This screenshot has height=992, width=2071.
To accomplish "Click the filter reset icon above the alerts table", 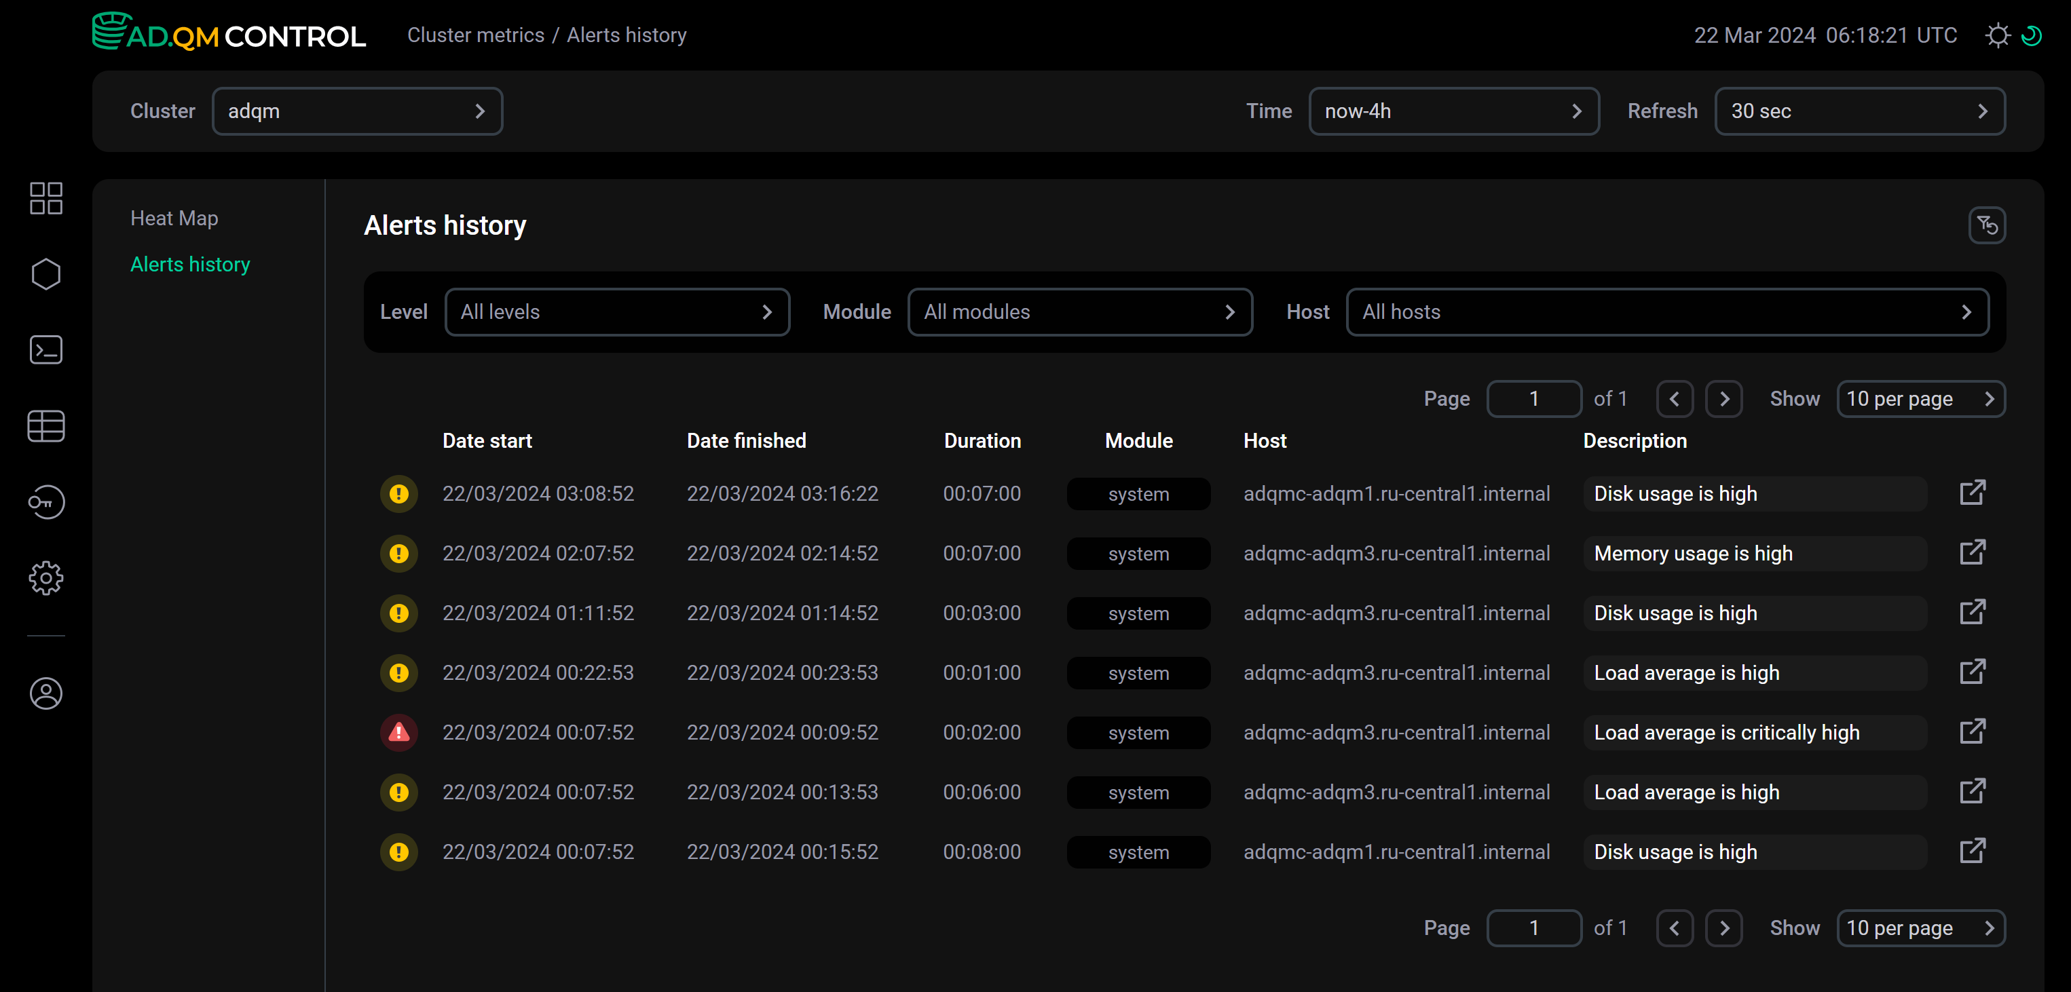I will tap(1988, 225).
